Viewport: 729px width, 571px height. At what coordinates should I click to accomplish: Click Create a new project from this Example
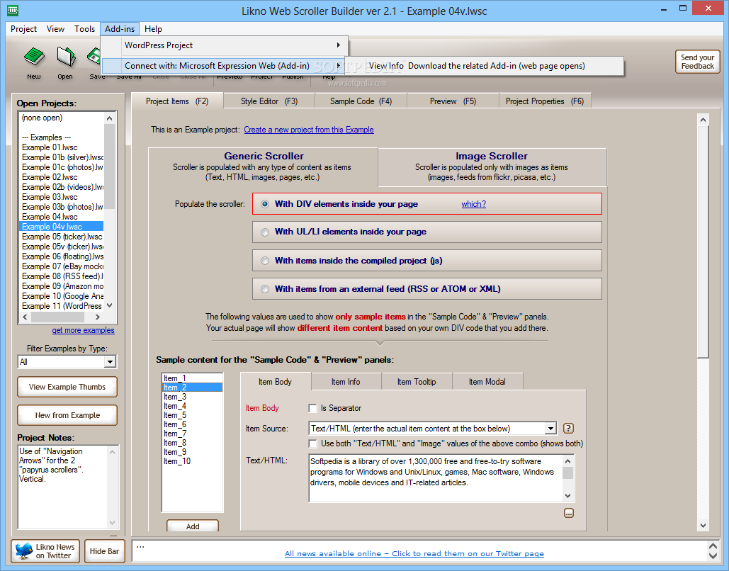coord(309,130)
